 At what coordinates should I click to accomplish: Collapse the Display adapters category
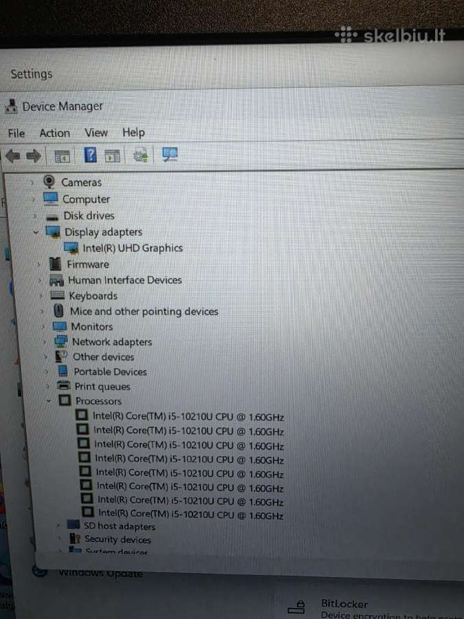(x=36, y=232)
